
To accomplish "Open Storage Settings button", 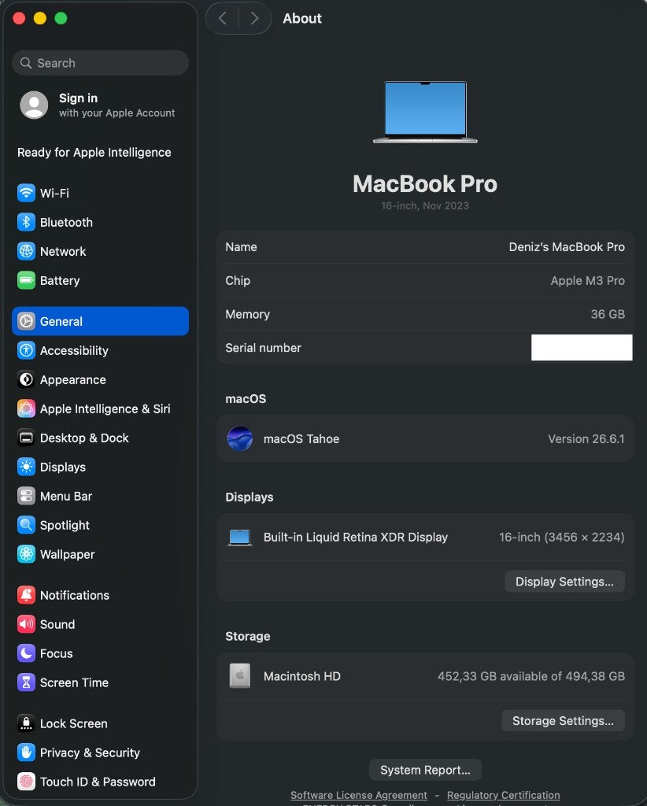I will [x=564, y=721].
